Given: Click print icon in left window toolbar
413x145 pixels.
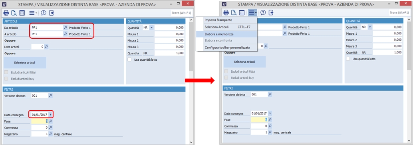Looking at the screenshot, I should coord(6,13).
